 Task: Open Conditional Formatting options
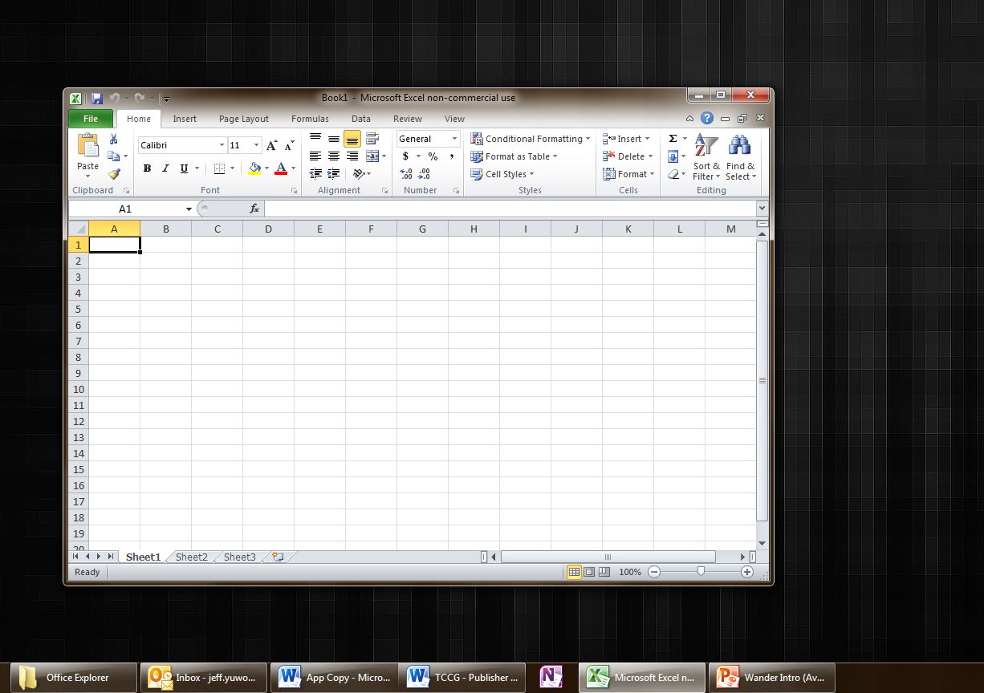point(531,138)
